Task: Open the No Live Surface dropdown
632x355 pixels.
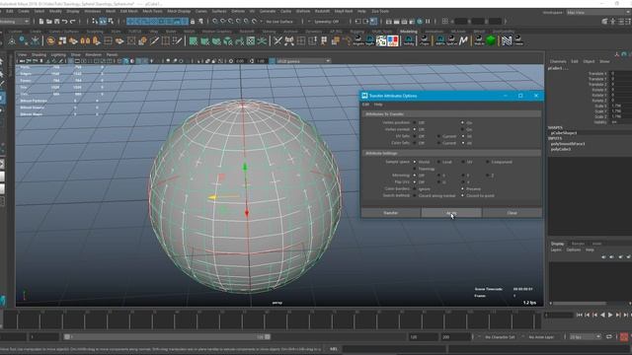Action: tap(280, 22)
